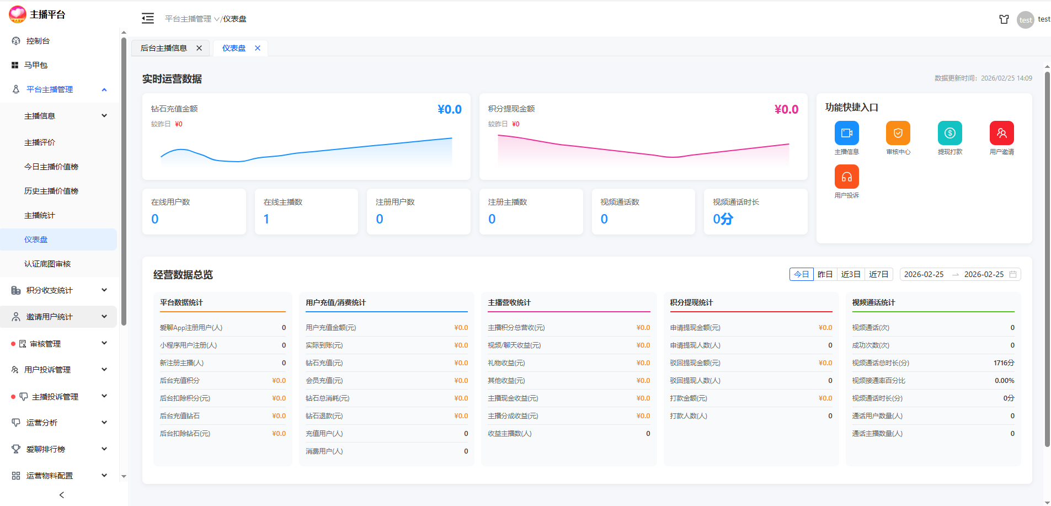Open the 用户邀请 red shortcut icon

coord(1001,133)
